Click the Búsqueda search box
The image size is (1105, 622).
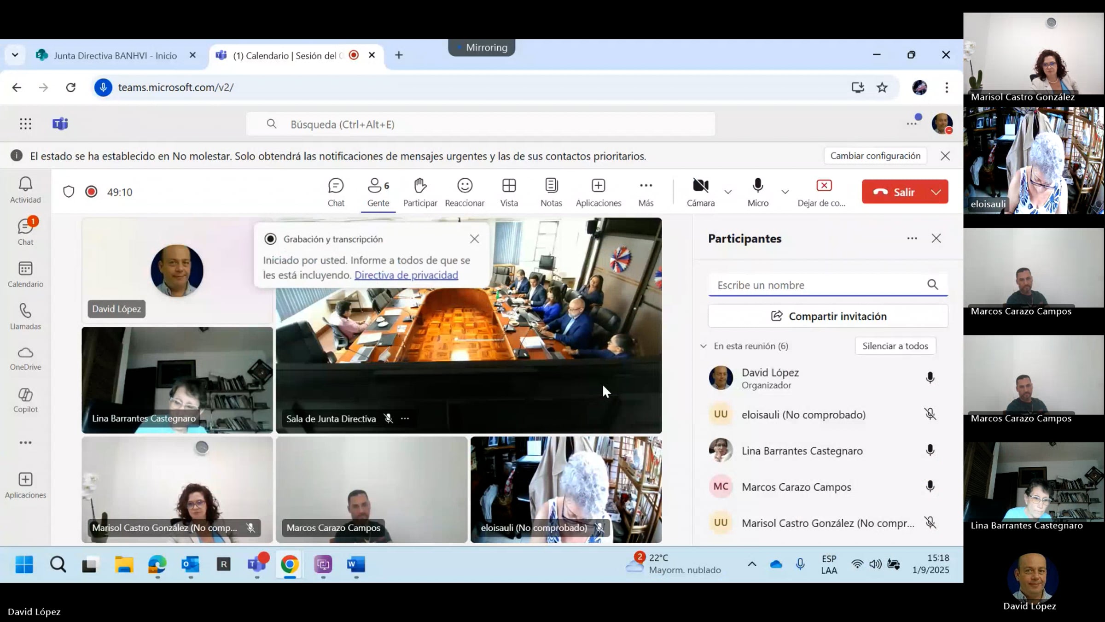[480, 124]
